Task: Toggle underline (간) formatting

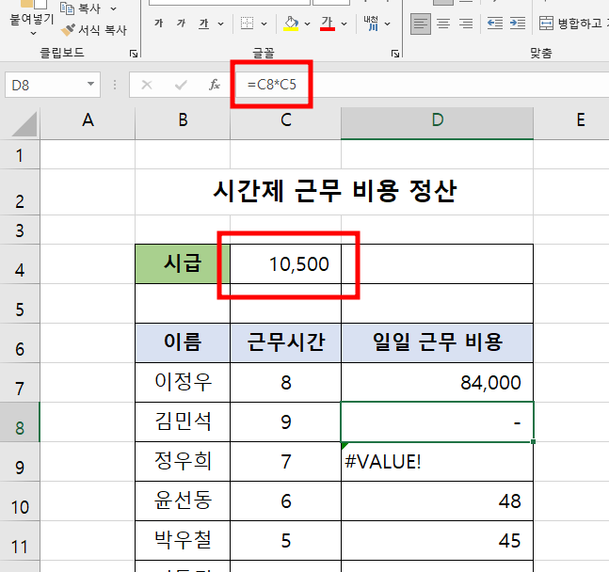Action: (x=204, y=24)
